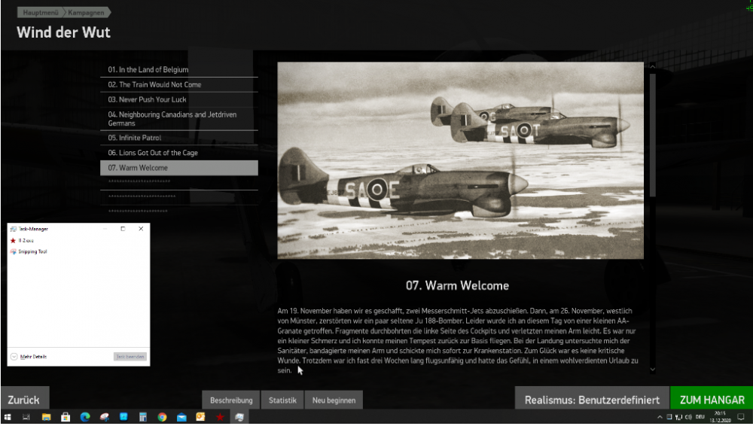Select mission 04. Neighbouring Canadians and Jetdriven Germans
This screenshot has width=753, height=426.
coord(178,119)
